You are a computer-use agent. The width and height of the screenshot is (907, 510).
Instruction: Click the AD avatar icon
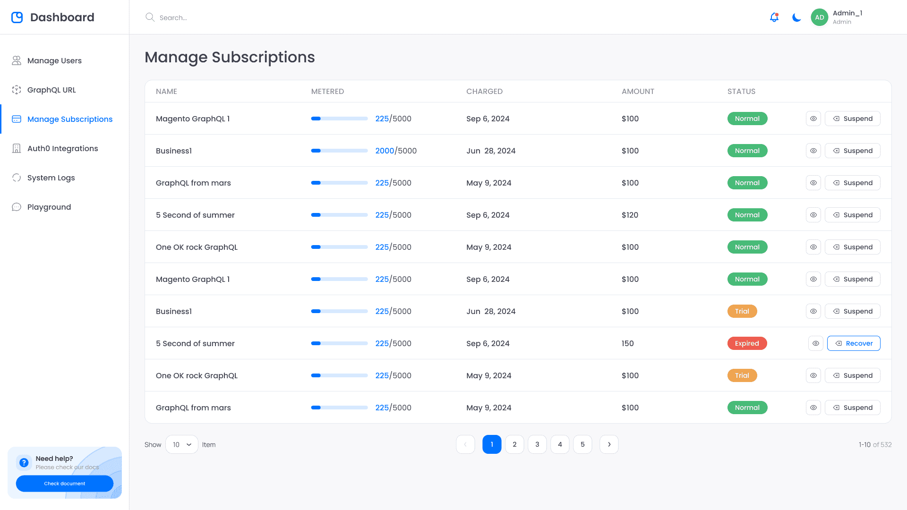click(820, 17)
